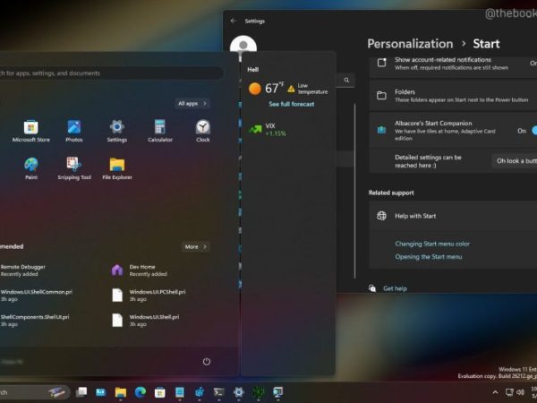Toggle Albacore's Start Companion switch

534,131
